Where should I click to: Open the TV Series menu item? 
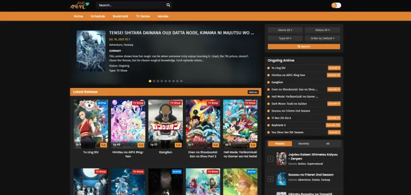coord(143,16)
